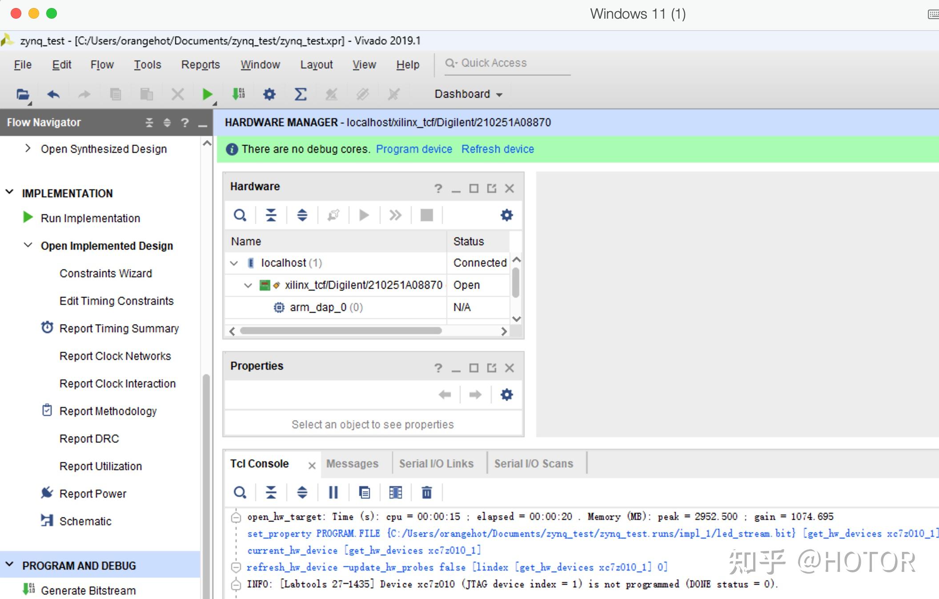Switch to the Messages tab
This screenshot has width=939, height=599.
pos(352,463)
